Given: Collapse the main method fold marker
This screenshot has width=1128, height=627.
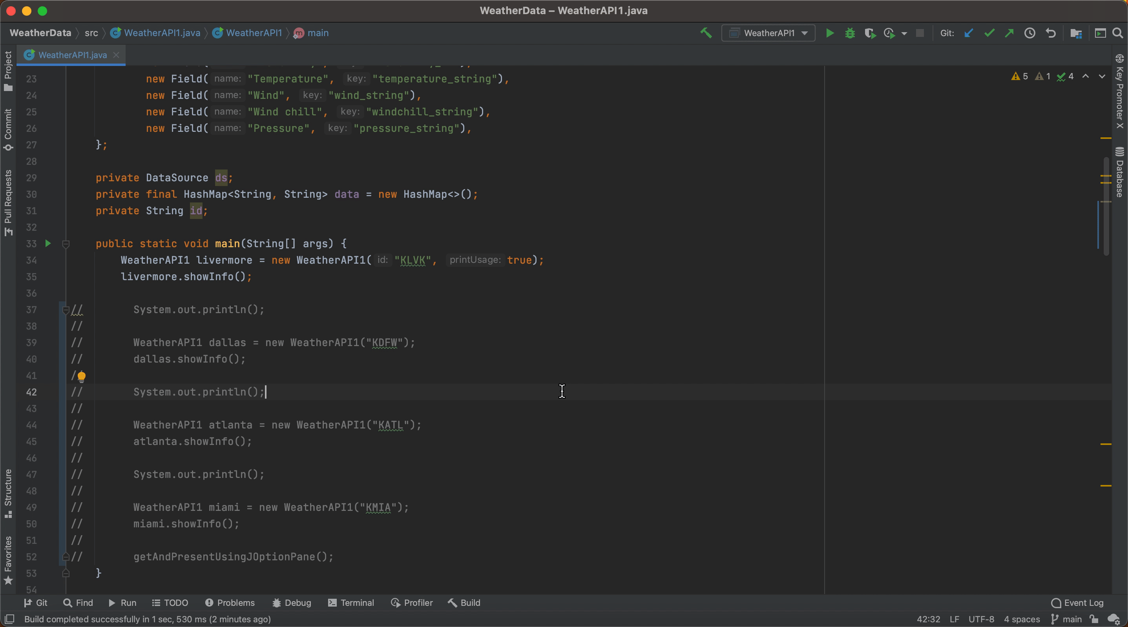Looking at the screenshot, I should point(66,244).
